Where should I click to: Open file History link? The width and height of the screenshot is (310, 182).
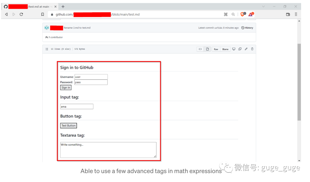pos(247,28)
